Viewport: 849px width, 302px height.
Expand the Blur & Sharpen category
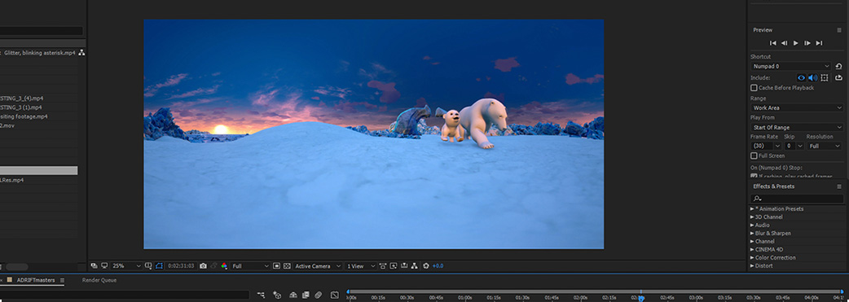tap(752, 234)
